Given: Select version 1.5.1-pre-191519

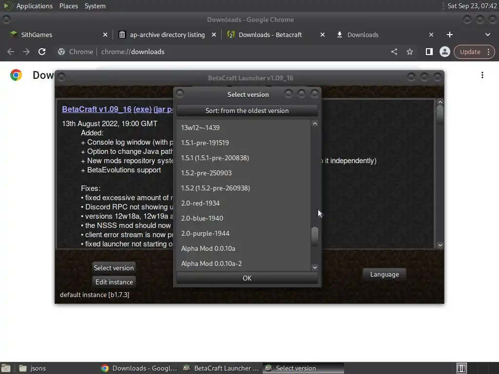Looking at the screenshot, I should (x=244, y=143).
